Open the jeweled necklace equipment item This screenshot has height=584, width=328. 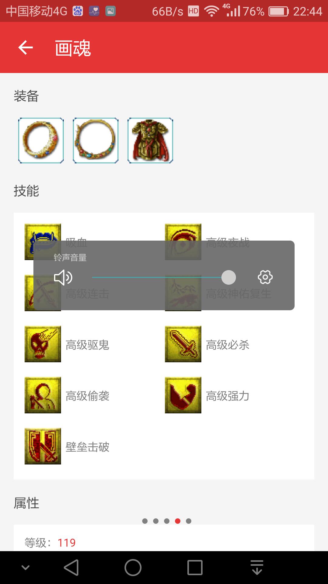(x=96, y=141)
